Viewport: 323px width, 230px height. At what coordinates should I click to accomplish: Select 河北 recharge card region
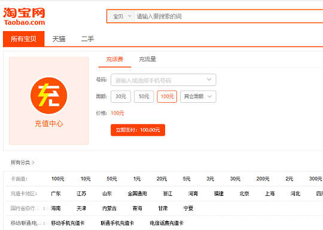295,194
